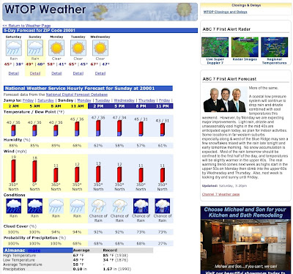Click the ABC 7 forecasters photo

pos(225,100)
